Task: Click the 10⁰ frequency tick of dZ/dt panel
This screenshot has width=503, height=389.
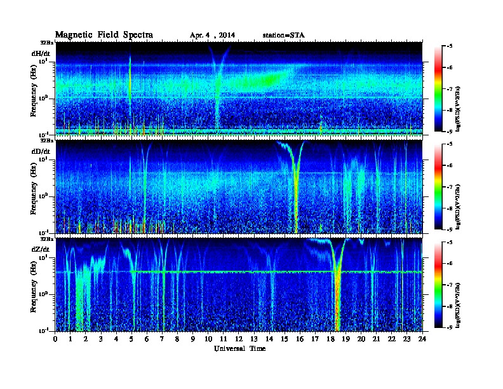Action: [43, 294]
